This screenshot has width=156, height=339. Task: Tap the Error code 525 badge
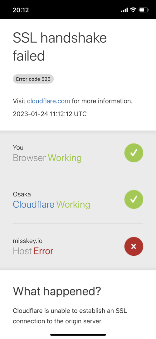pyautogui.click(x=33, y=79)
